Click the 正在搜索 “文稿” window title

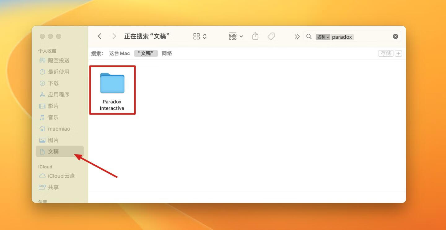click(147, 36)
